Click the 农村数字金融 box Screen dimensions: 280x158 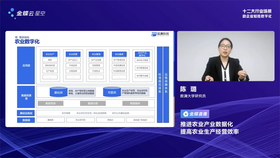pyautogui.click(x=142, y=76)
